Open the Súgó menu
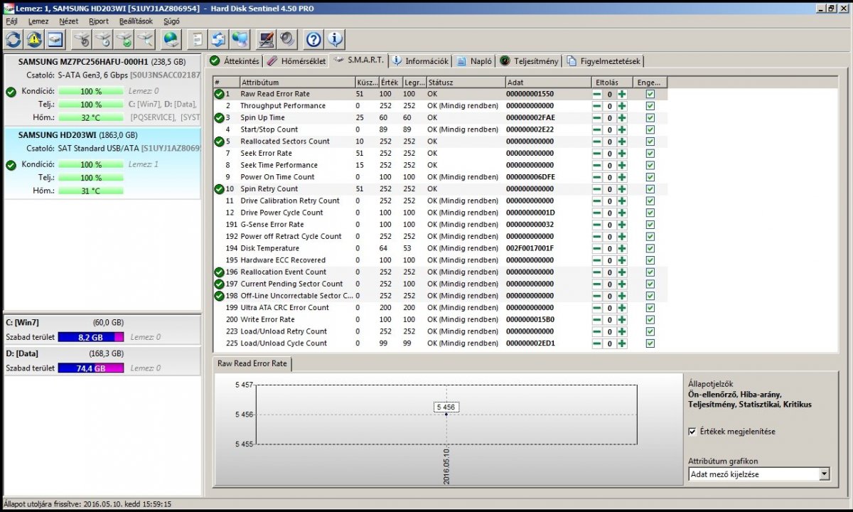Viewport: 853px width, 512px height. pyautogui.click(x=171, y=21)
